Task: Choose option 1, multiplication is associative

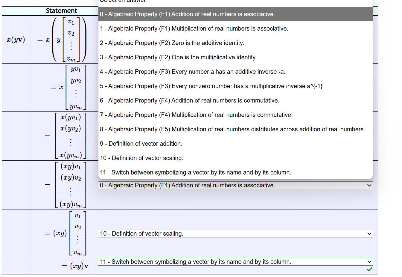Action: pyautogui.click(x=235, y=28)
